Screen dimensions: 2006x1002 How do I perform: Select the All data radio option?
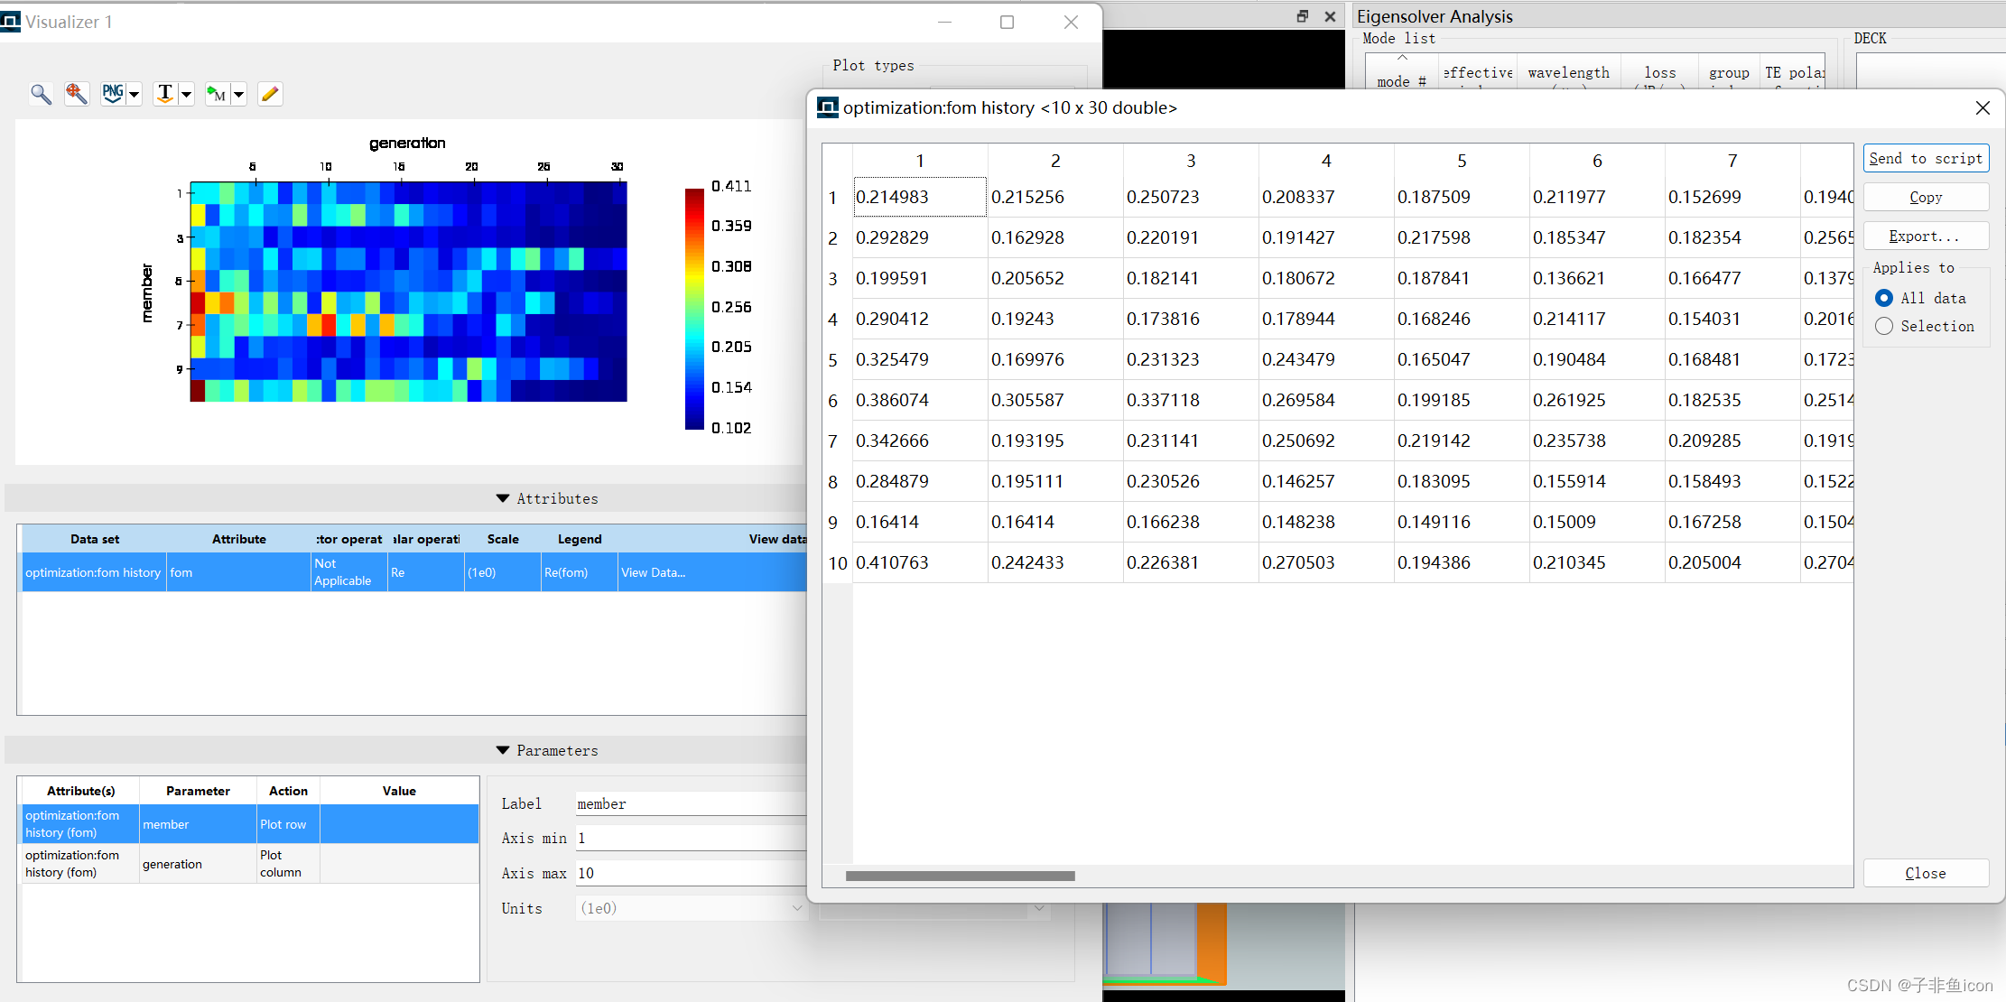click(1884, 298)
